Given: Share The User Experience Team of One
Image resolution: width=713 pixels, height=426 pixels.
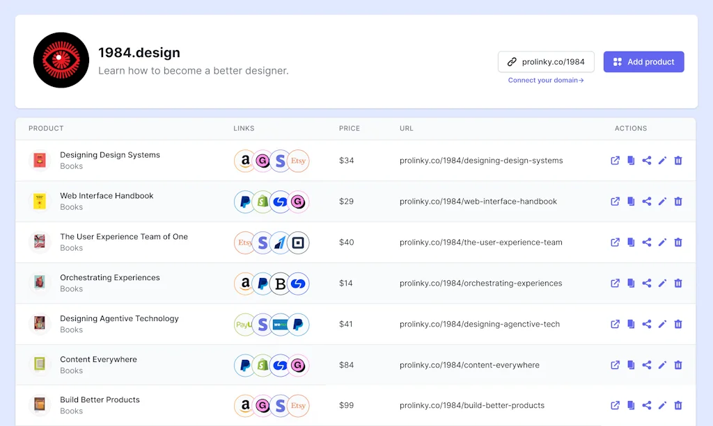Looking at the screenshot, I should coord(646,242).
